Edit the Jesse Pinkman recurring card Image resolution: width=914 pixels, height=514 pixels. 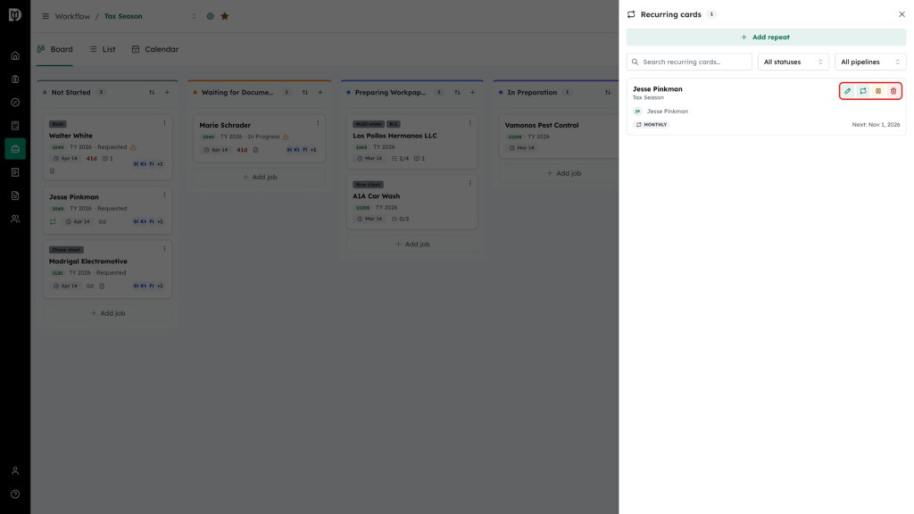pos(848,91)
